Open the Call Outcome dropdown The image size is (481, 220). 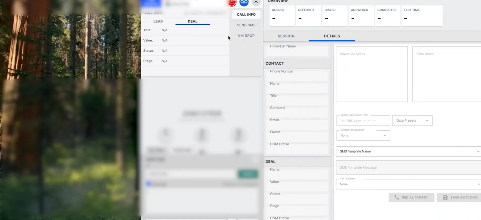click(408, 184)
